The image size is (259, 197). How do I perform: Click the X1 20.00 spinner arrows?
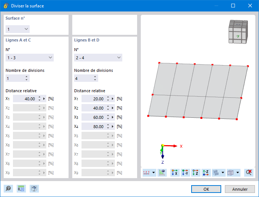coord(108,99)
